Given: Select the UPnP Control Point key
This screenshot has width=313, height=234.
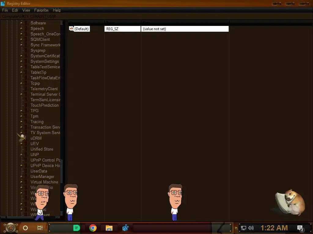Looking at the screenshot, I should pos(45,160).
